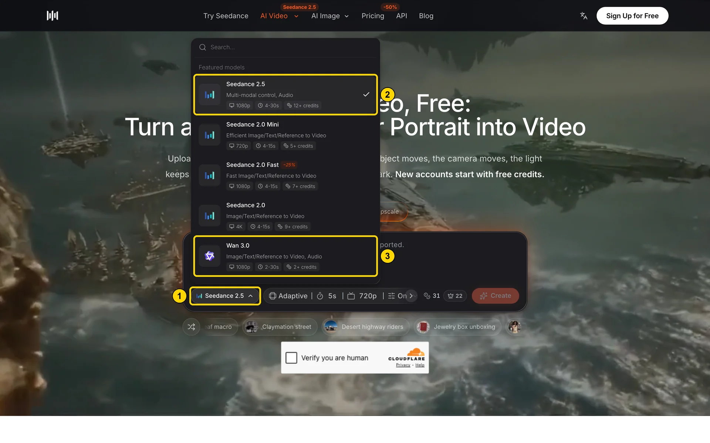This screenshot has height=443, width=710.
Task: Select the Seedance 2.0 Mini model
Action: tap(285, 135)
